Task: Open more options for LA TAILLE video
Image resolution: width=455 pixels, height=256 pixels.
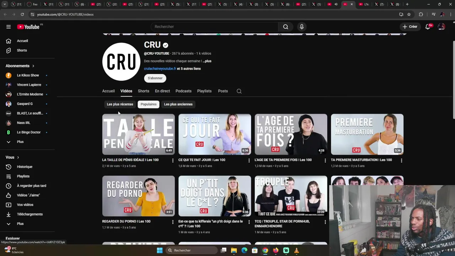Action: click(173, 161)
